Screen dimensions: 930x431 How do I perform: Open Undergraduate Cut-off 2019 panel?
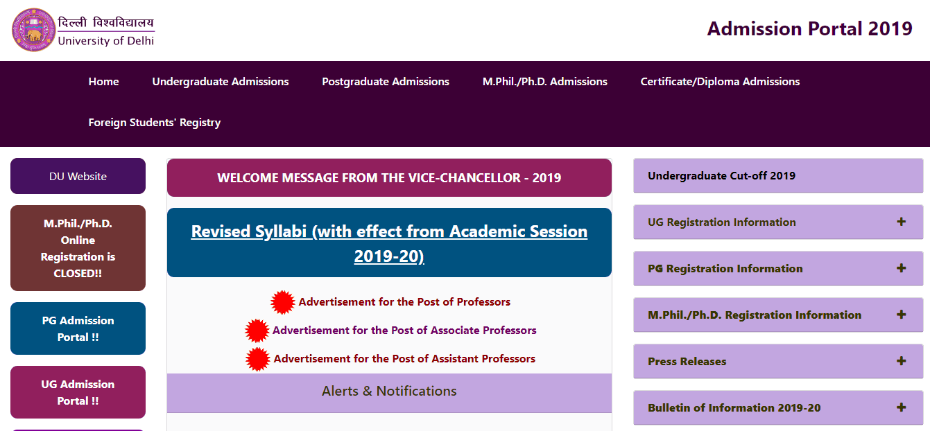721,176
